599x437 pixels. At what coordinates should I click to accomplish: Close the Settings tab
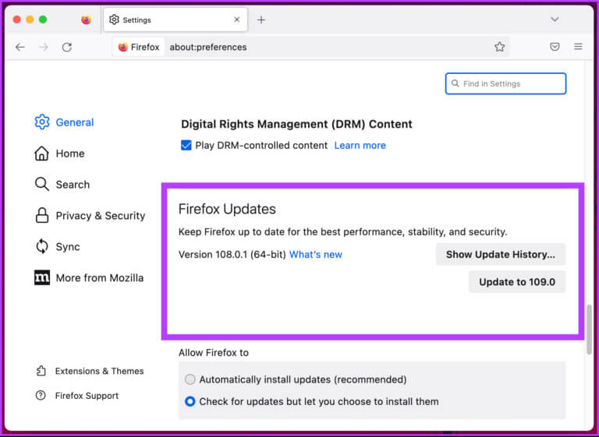point(237,19)
